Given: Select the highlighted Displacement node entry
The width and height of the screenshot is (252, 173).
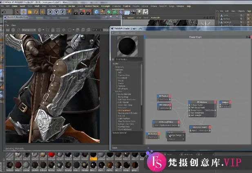Looking at the screenshot, I should [x=125, y=110].
